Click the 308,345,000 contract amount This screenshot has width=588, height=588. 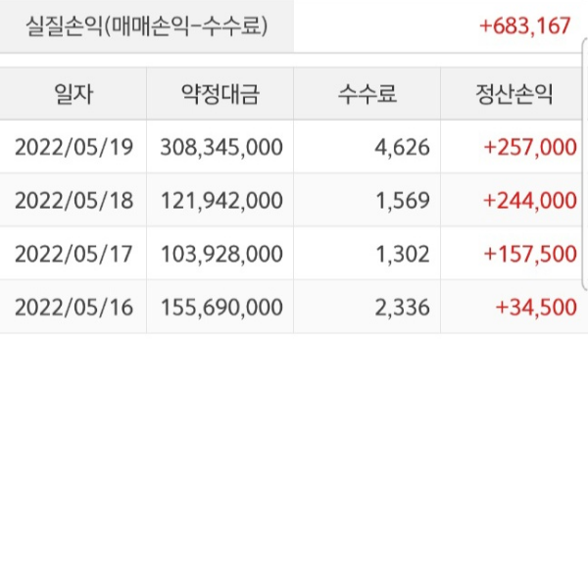point(220,148)
